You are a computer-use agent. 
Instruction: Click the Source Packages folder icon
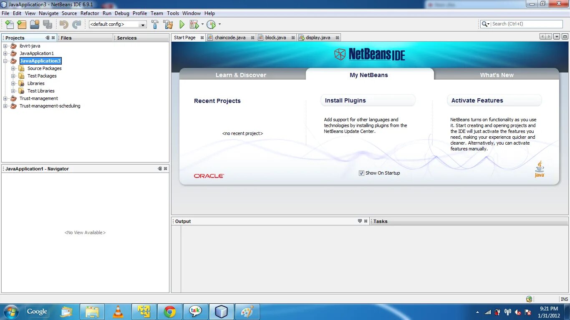(21, 68)
